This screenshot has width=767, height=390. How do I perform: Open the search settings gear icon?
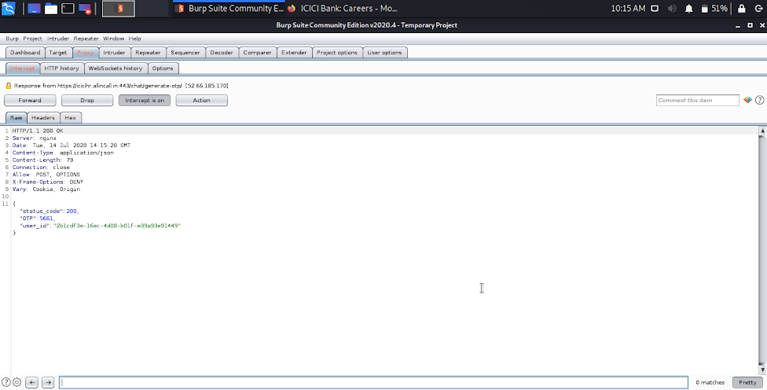click(17, 382)
